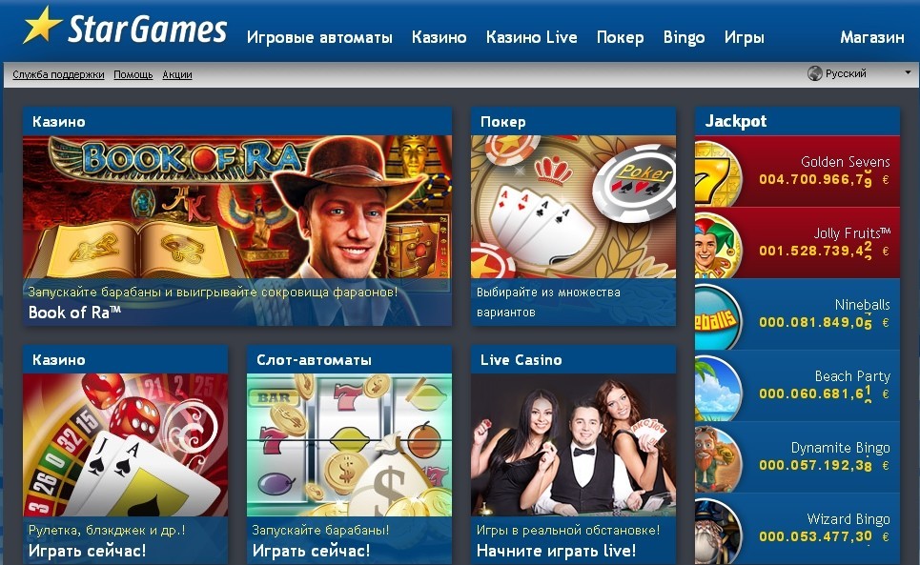
Task: Click the Wizard Bingo wizard icon
Action: pyautogui.click(x=718, y=531)
